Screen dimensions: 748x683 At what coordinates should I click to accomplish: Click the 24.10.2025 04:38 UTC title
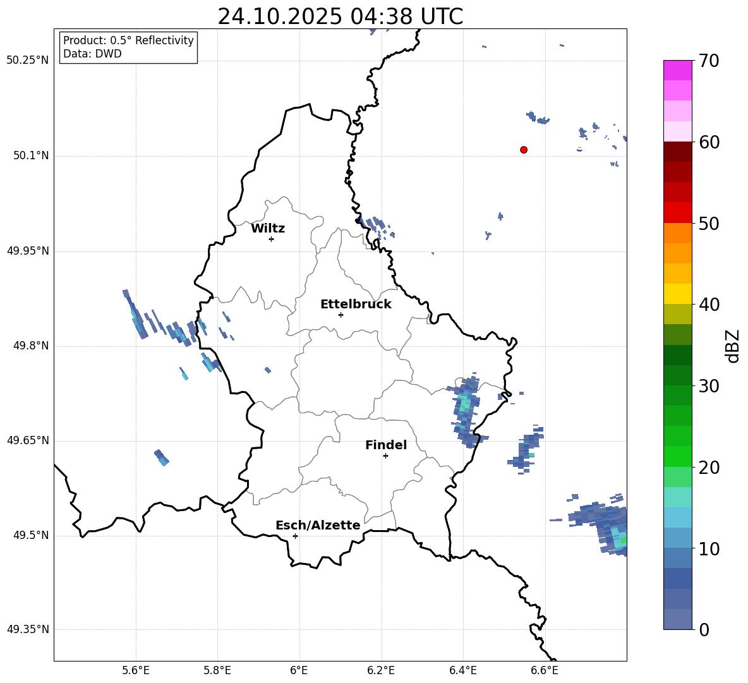pyautogui.click(x=340, y=16)
